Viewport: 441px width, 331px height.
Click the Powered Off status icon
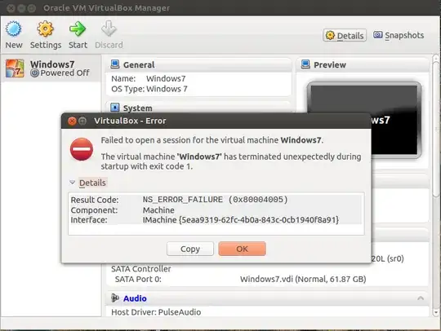pos(34,73)
